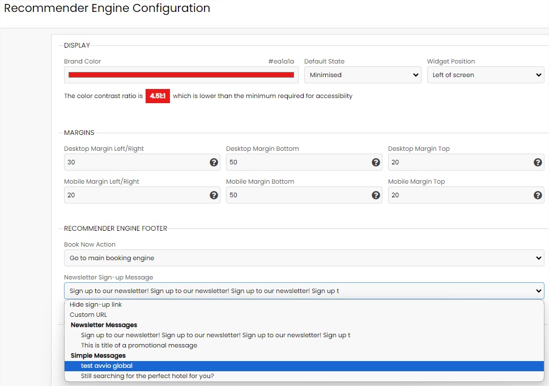Image resolution: width=549 pixels, height=386 pixels.
Task: Click the 'Brand Color' label
Action: click(x=82, y=61)
